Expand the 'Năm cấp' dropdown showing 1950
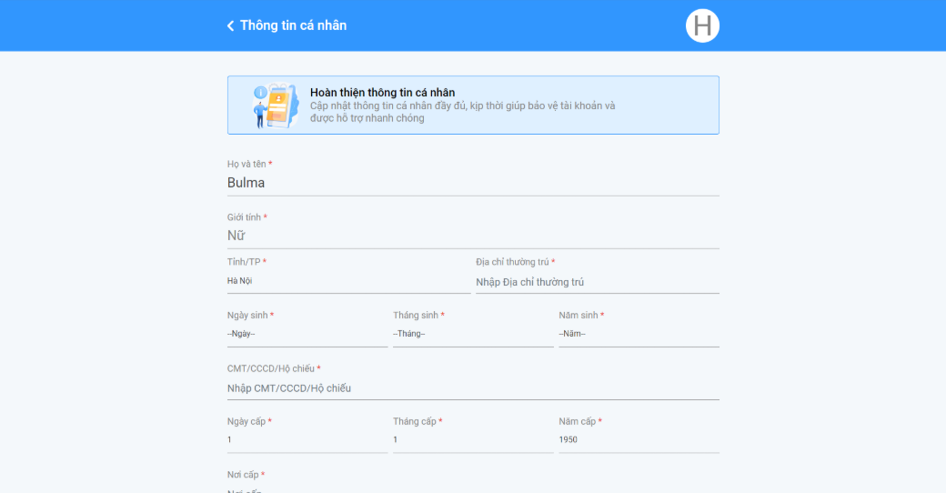Image resolution: width=946 pixels, height=493 pixels. coord(639,440)
